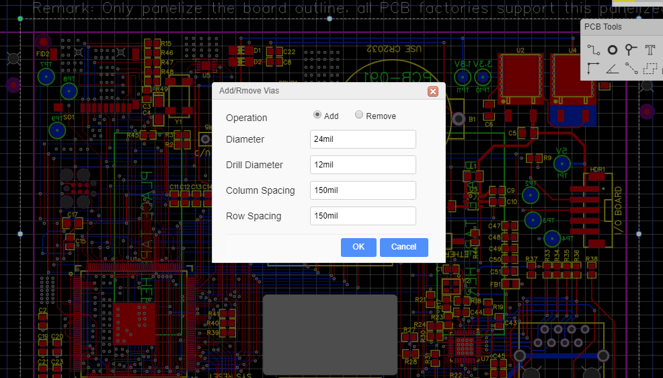This screenshot has width=663, height=378.
Task: Choose the Canvas Origin tool
Action: [x=593, y=68]
